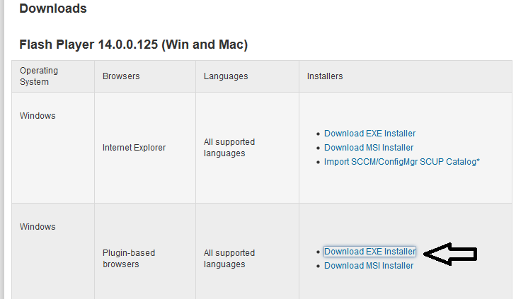Click the Plugin-based browsers cell
Viewport: 516px width, 299px height.
[129, 259]
